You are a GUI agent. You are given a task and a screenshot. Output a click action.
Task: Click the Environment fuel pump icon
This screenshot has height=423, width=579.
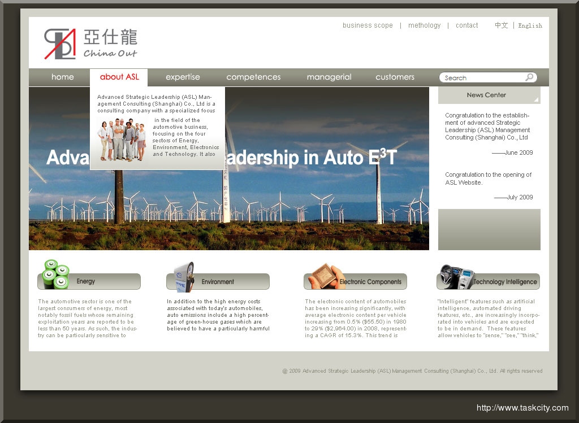(x=184, y=276)
